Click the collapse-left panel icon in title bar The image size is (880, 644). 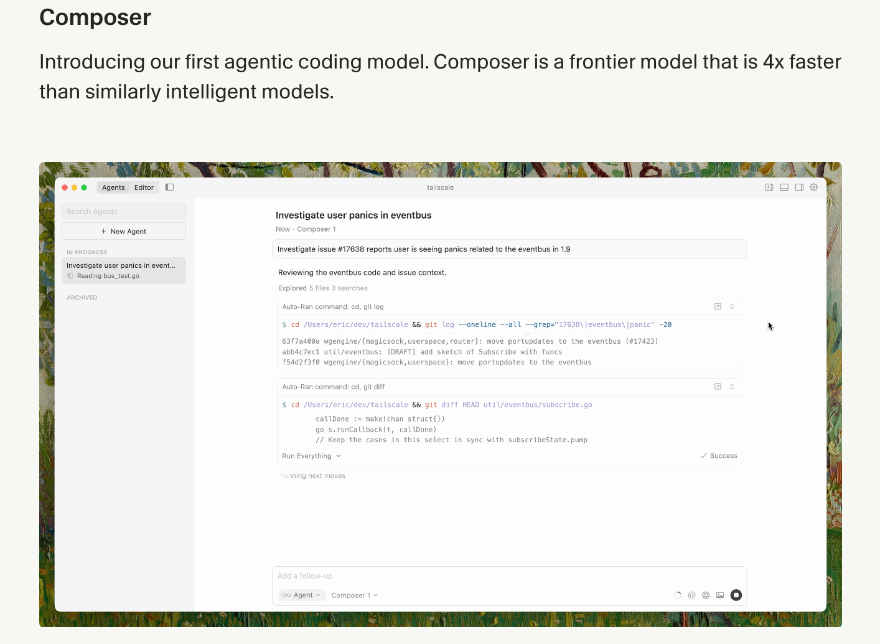click(x=769, y=187)
